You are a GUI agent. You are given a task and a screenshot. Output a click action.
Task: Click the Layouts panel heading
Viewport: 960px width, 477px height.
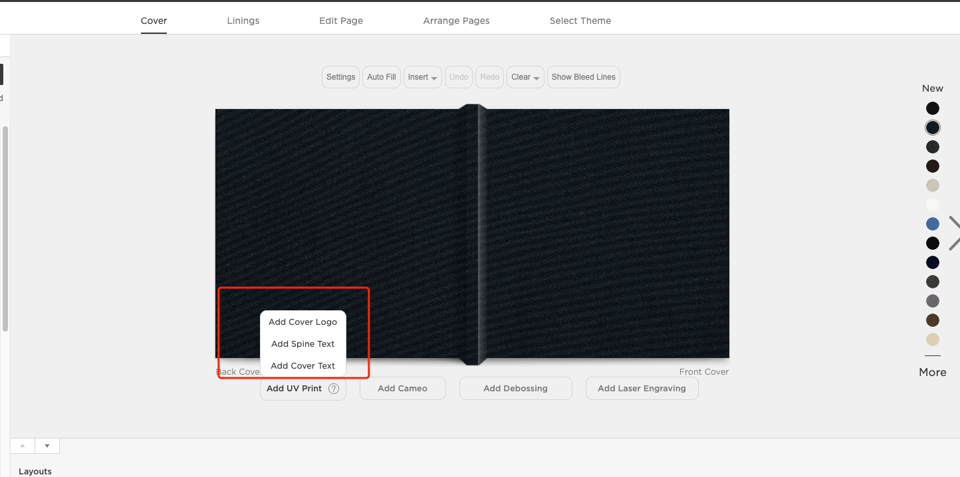35,471
